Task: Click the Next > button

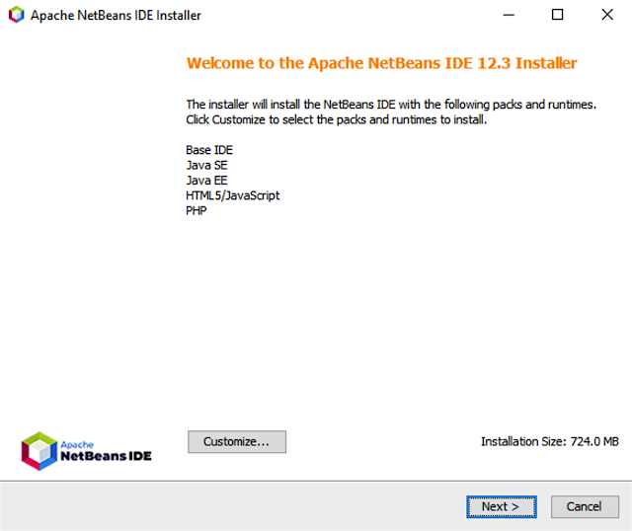Action: pos(502,506)
